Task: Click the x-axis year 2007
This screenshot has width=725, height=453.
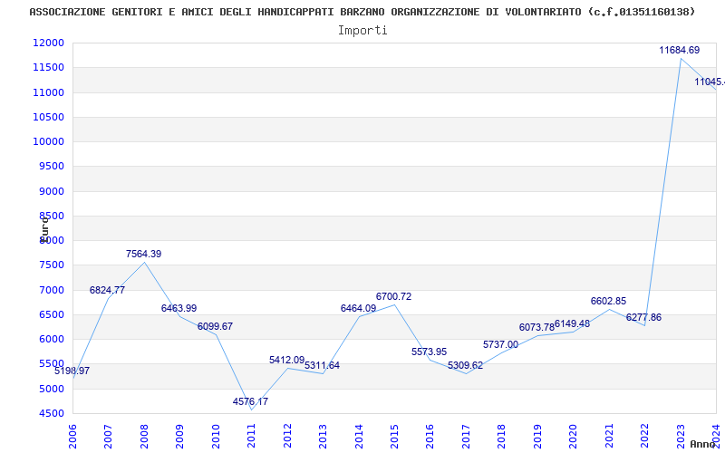Action: 108,436
